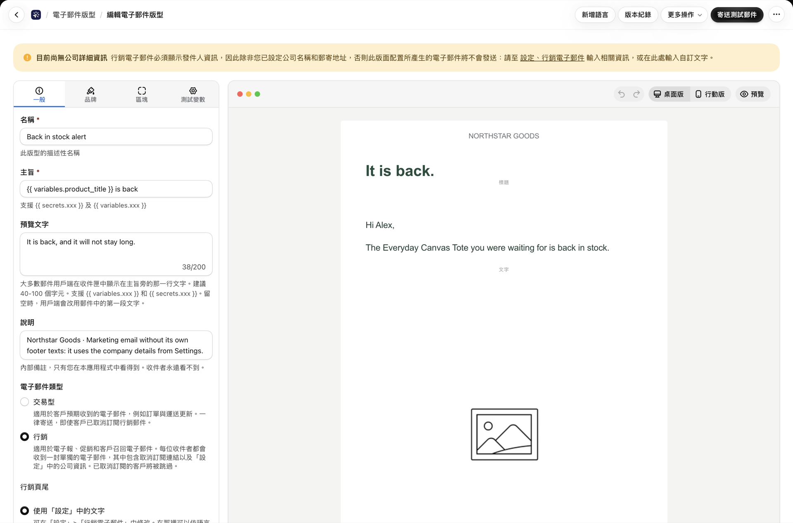The image size is (793, 523).
Task: Open the three-dot overflow menu
Action: click(x=776, y=15)
